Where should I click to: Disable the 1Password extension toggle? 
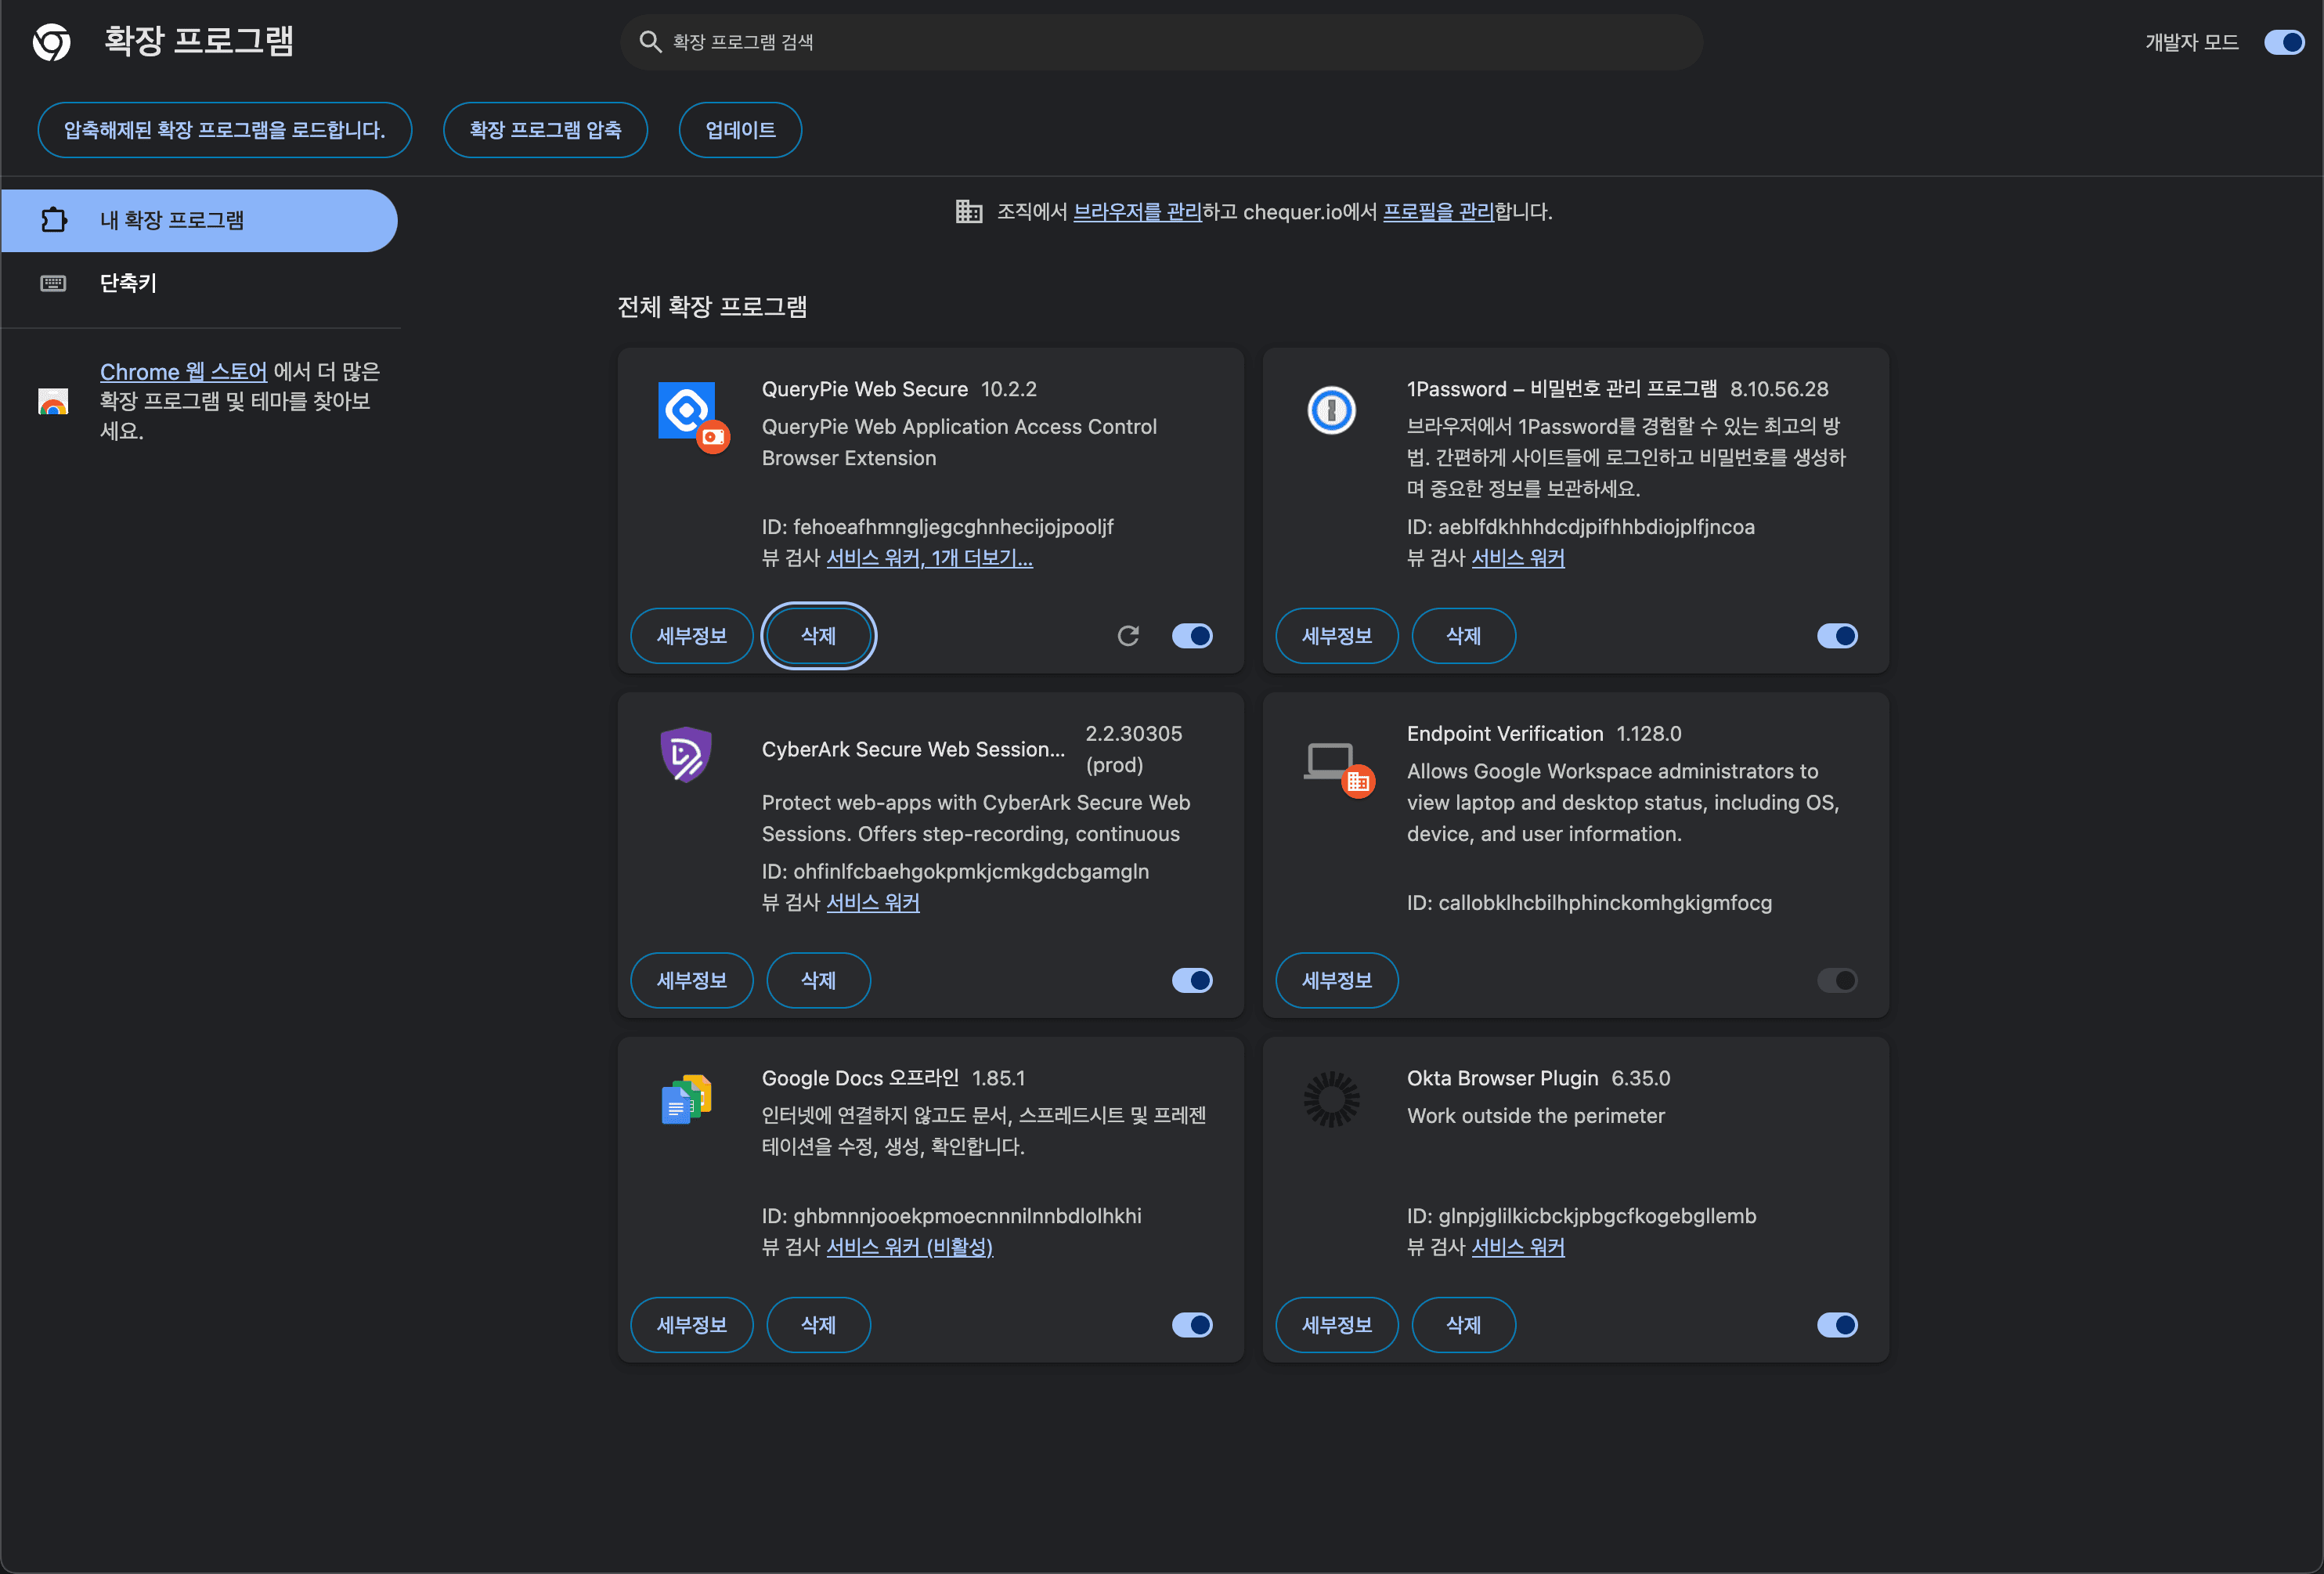point(1837,636)
